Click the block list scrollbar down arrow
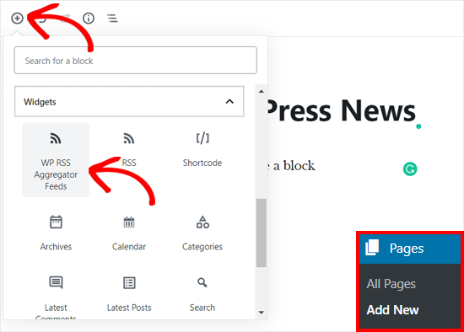The height and width of the screenshot is (332, 464). point(261,312)
